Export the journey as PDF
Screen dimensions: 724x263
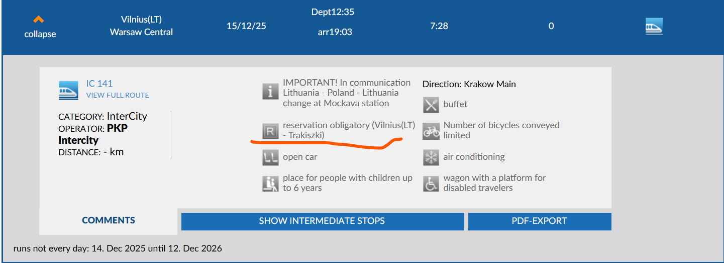[539, 221]
